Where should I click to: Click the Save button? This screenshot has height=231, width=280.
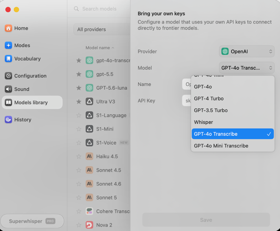coord(206,220)
